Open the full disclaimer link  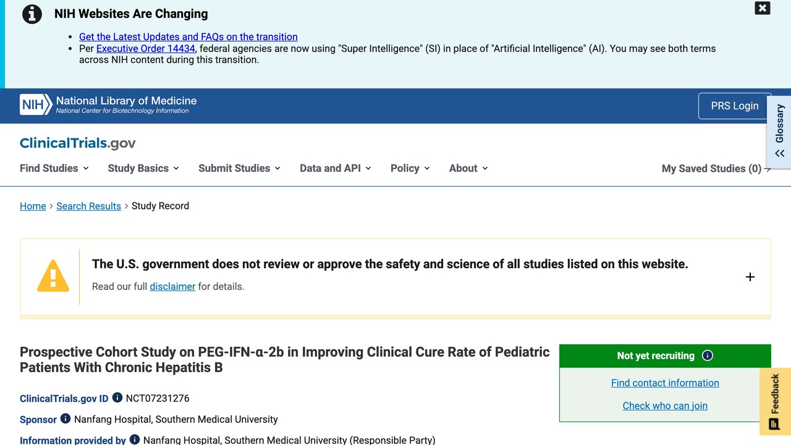tap(172, 286)
